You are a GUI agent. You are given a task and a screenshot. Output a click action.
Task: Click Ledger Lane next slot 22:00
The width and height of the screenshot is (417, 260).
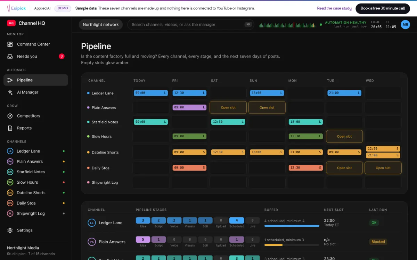click(329, 220)
